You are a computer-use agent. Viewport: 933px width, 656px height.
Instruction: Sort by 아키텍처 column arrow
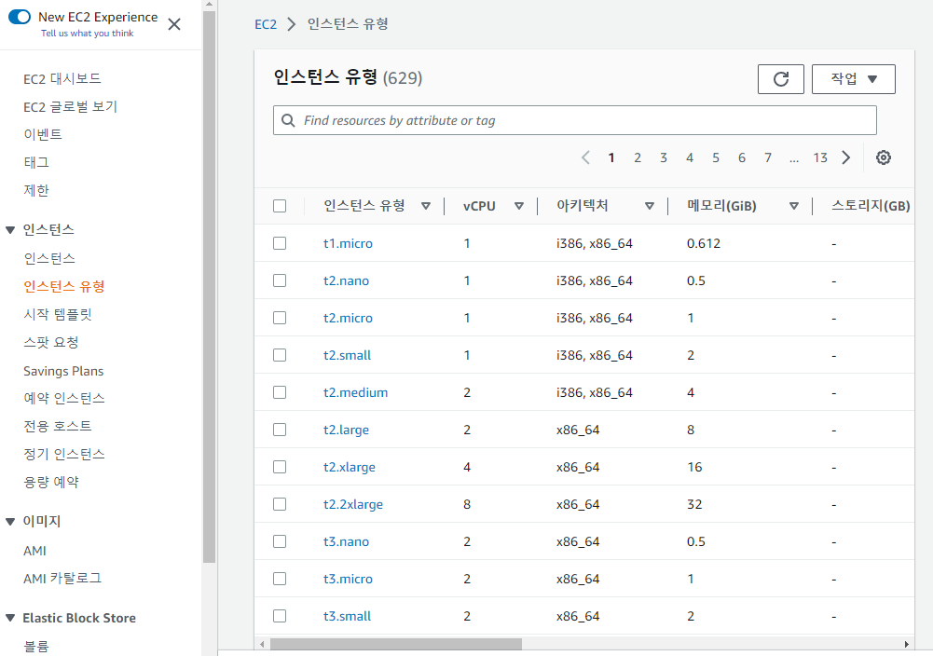click(650, 206)
